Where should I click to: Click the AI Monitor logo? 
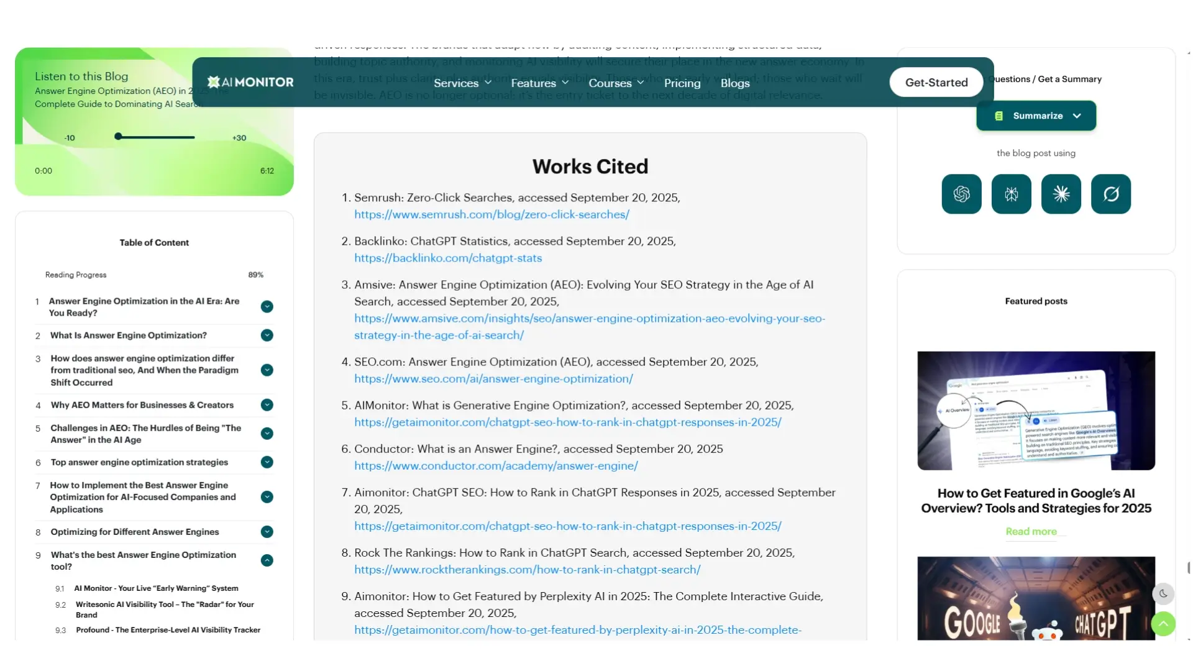(x=250, y=82)
